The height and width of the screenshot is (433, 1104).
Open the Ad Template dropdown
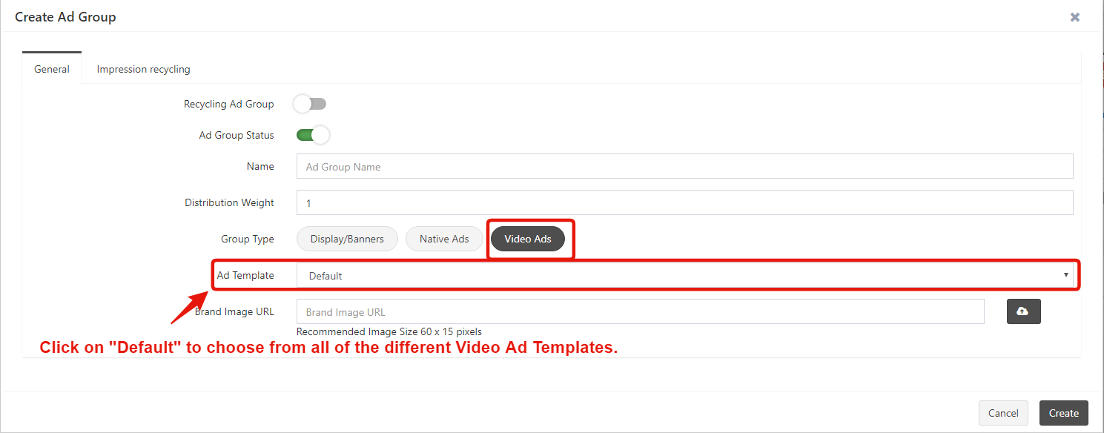click(x=684, y=275)
